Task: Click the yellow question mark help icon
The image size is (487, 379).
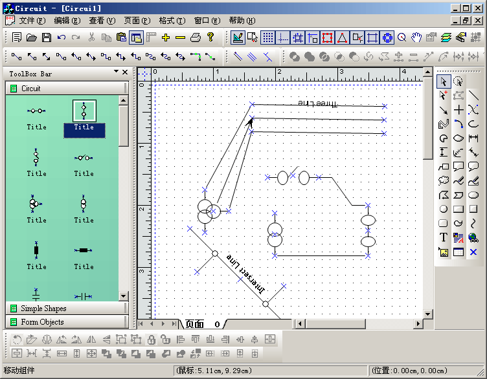Action: [210, 38]
